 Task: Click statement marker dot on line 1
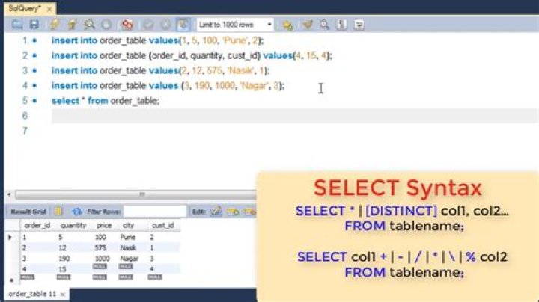point(34,40)
